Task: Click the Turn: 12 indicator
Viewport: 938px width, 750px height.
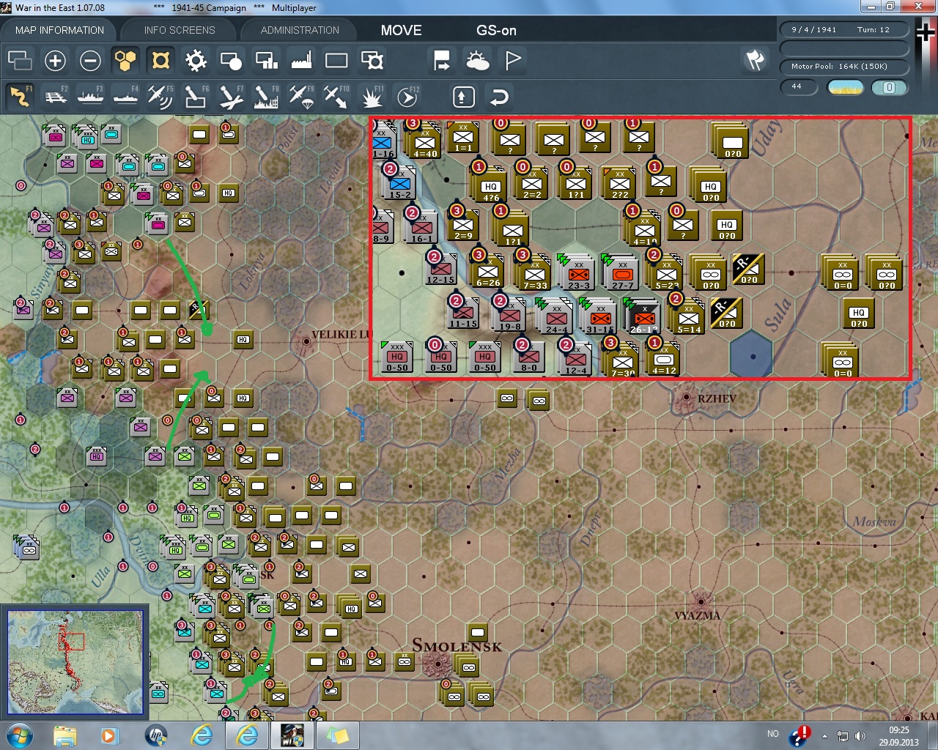Action: tap(873, 30)
